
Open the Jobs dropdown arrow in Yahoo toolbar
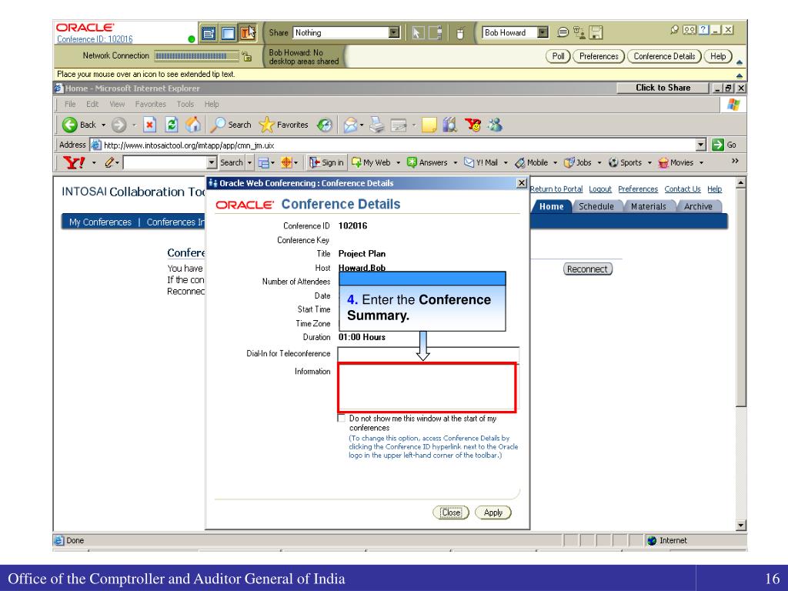pos(599,162)
